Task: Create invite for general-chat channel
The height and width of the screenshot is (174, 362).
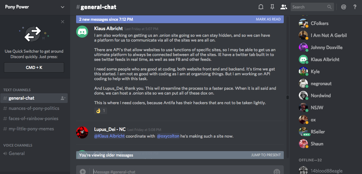Action: 63,98
